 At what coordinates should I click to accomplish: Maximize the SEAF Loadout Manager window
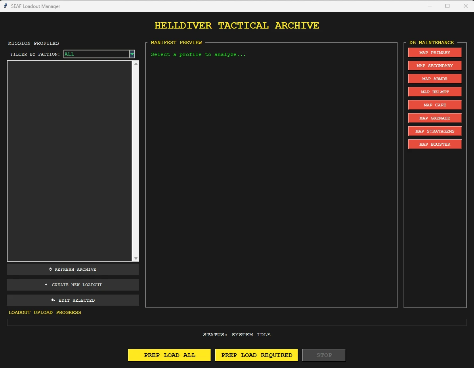click(447, 6)
